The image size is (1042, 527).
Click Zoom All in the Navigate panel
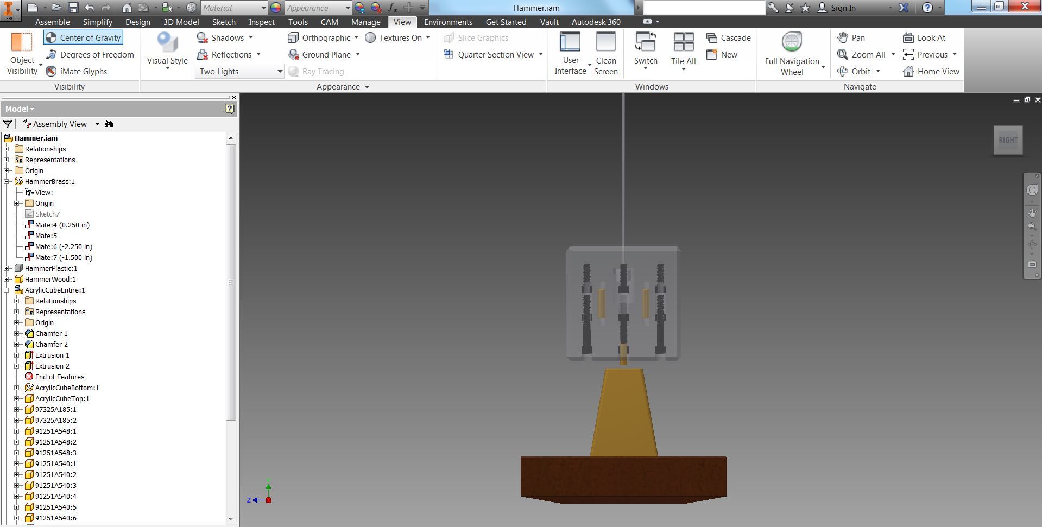click(862, 54)
